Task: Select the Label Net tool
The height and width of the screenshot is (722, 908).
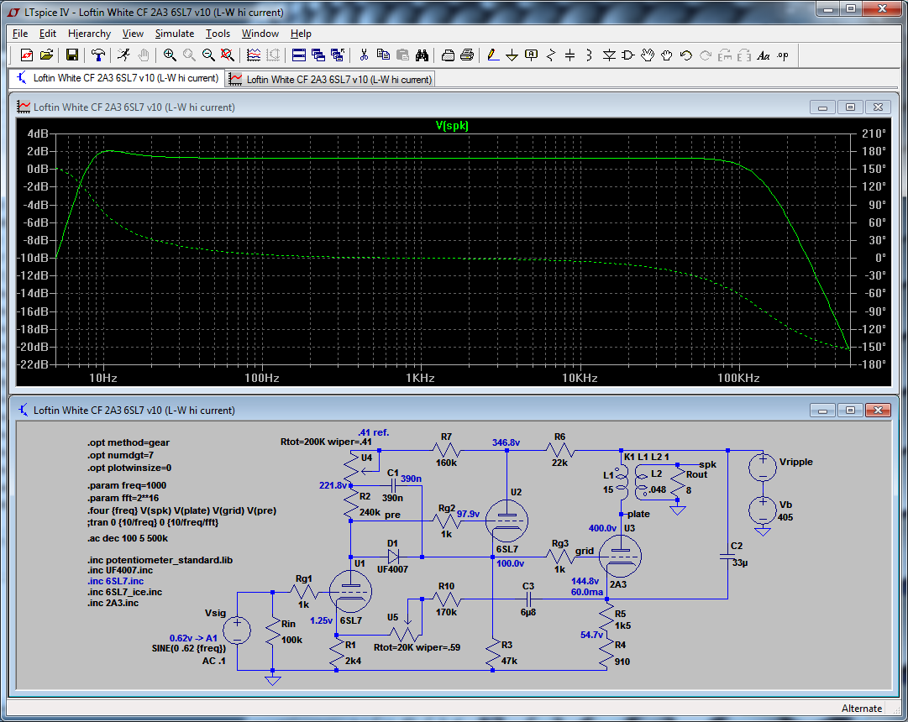Action: click(531, 55)
